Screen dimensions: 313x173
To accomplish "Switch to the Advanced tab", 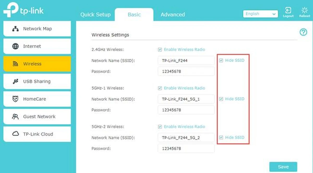I will tap(173, 15).
